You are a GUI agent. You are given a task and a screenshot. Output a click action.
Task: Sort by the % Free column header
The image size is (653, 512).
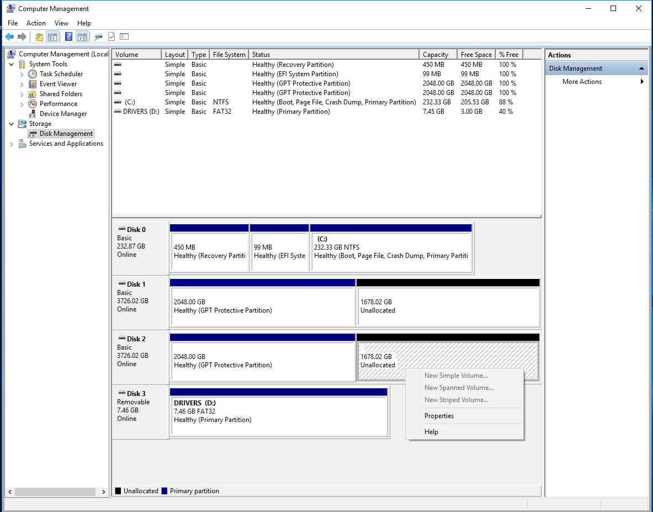click(x=509, y=55)
